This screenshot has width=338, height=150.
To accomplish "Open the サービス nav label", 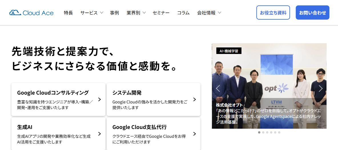I will [x=89, y=13].
